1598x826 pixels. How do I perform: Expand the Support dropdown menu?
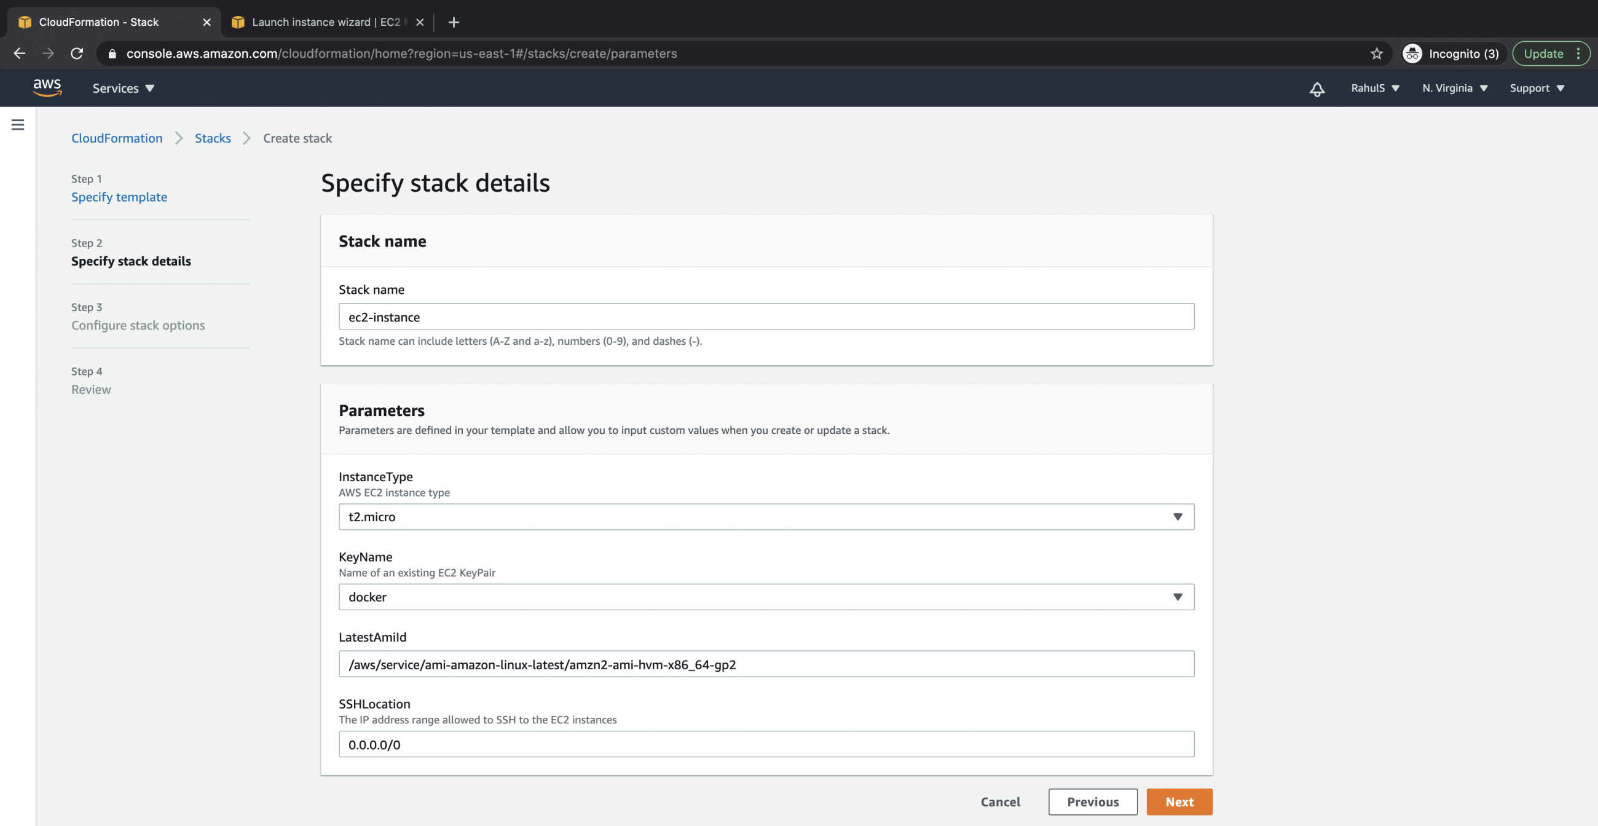tap(1537, 88)
